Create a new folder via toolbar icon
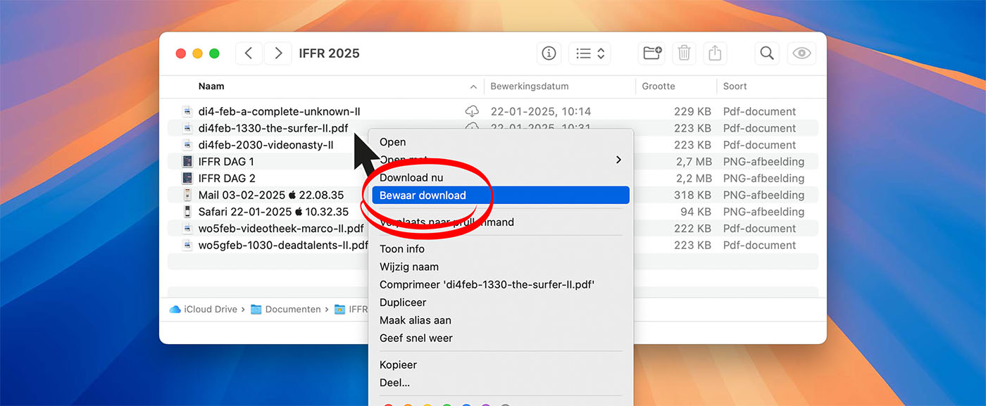Viewport: 986px width, 406px height. [x=653, y=53]
